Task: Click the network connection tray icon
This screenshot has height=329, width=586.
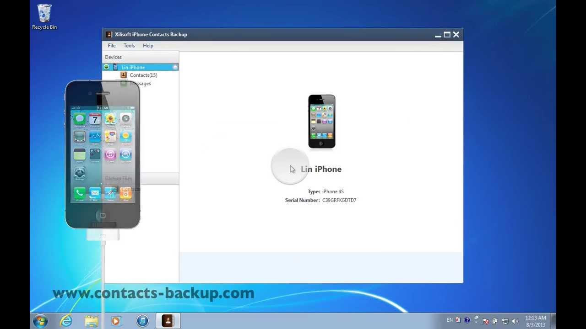Action: [505, 321]
